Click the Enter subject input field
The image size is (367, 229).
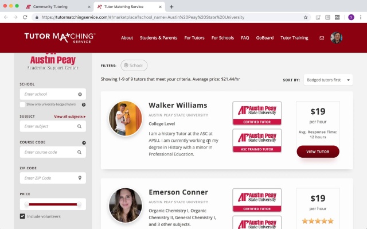click(x=53, y=126)
